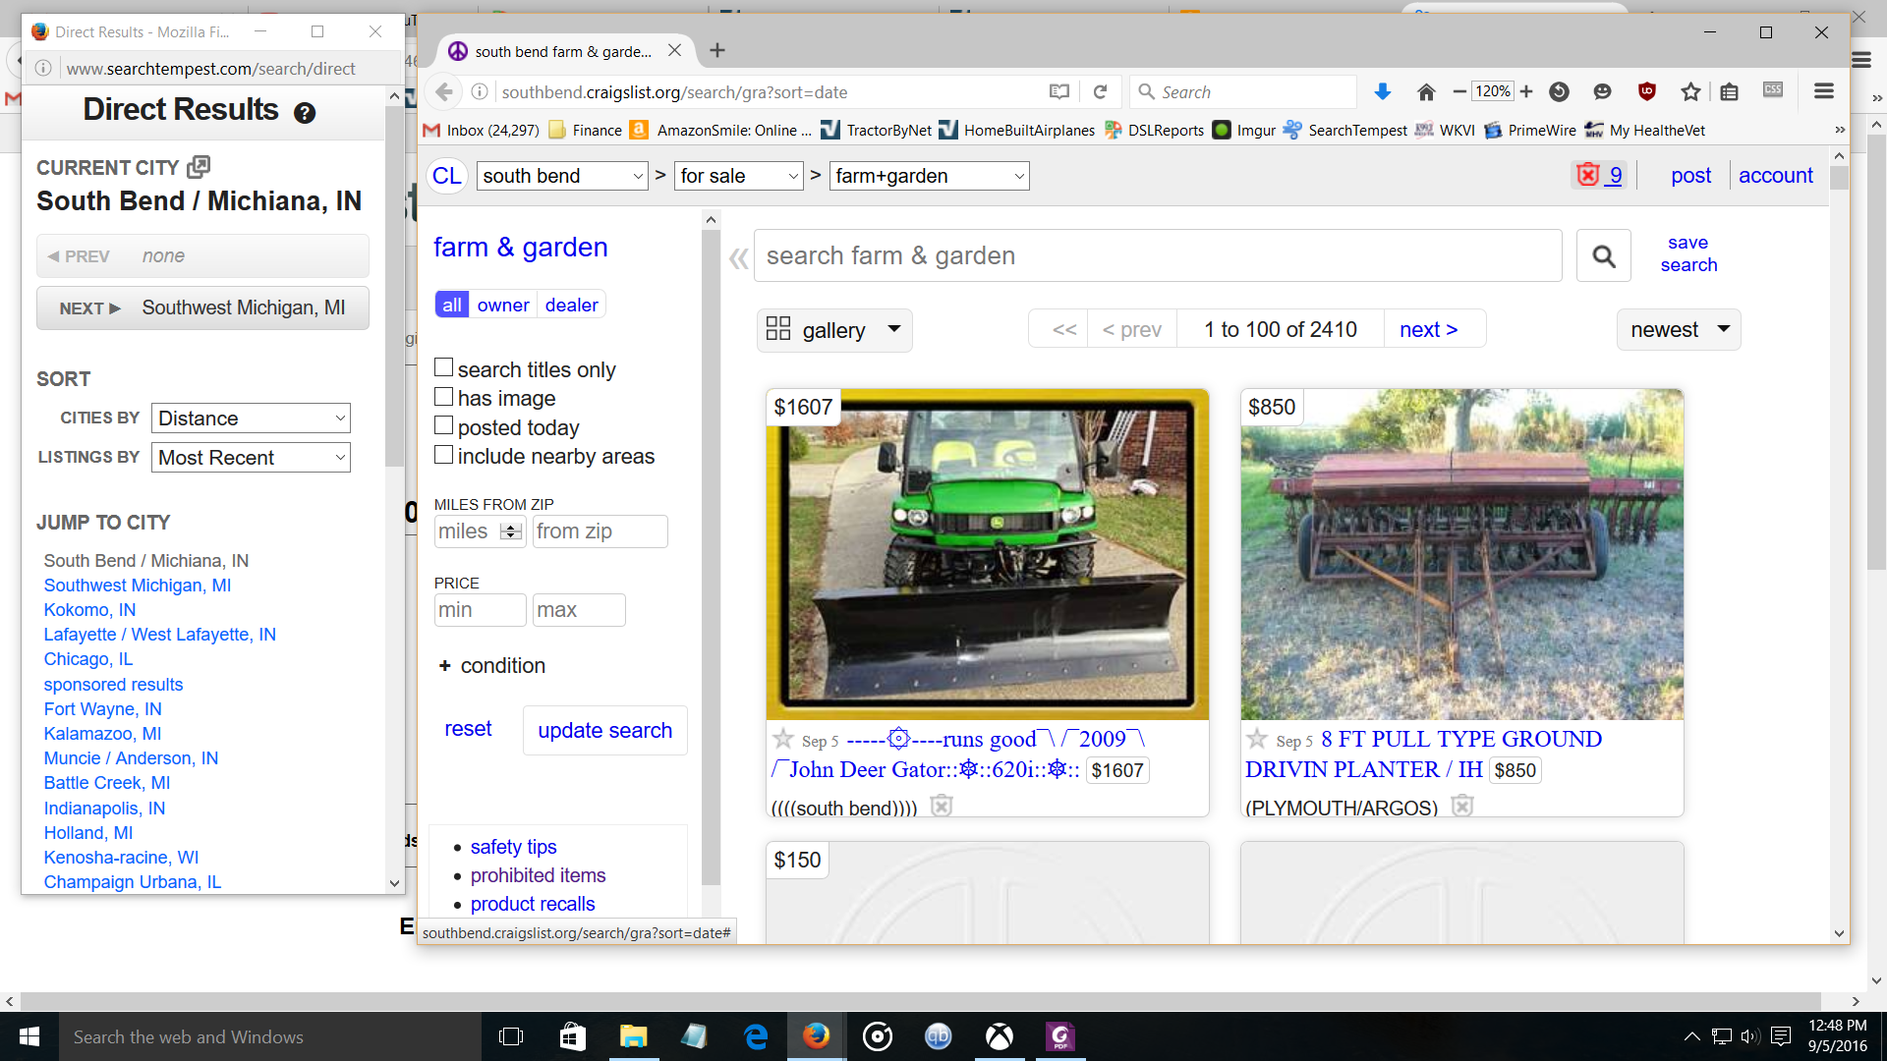Check posted today option
The image size is (1887, 1061).
point(444,425)
